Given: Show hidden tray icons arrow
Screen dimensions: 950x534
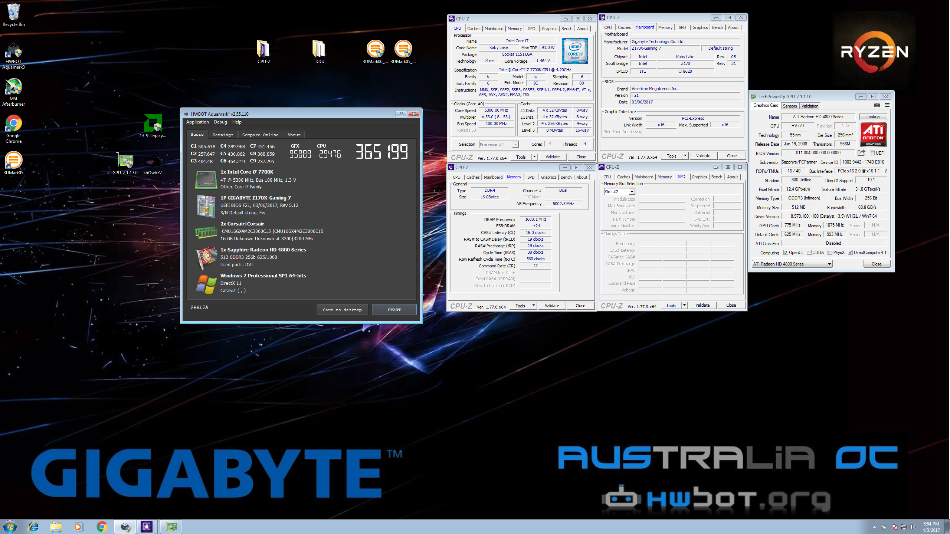Looking at the screenshot, I should tap(874, 527).
